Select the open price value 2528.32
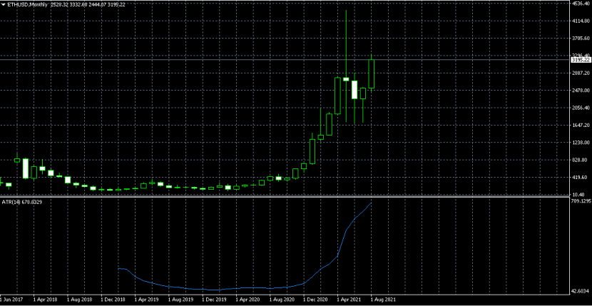Image resolution: width=592 pixels, height=306 pixels. pos(59,4)
